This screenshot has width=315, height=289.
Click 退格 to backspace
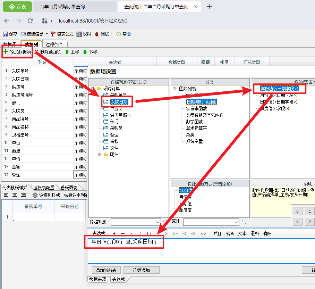(x=255, y=234)
